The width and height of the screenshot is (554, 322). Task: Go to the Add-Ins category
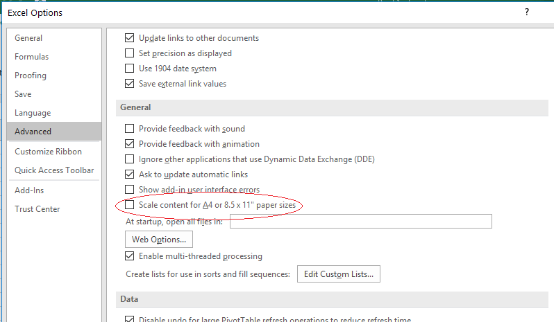click(54, 190)
